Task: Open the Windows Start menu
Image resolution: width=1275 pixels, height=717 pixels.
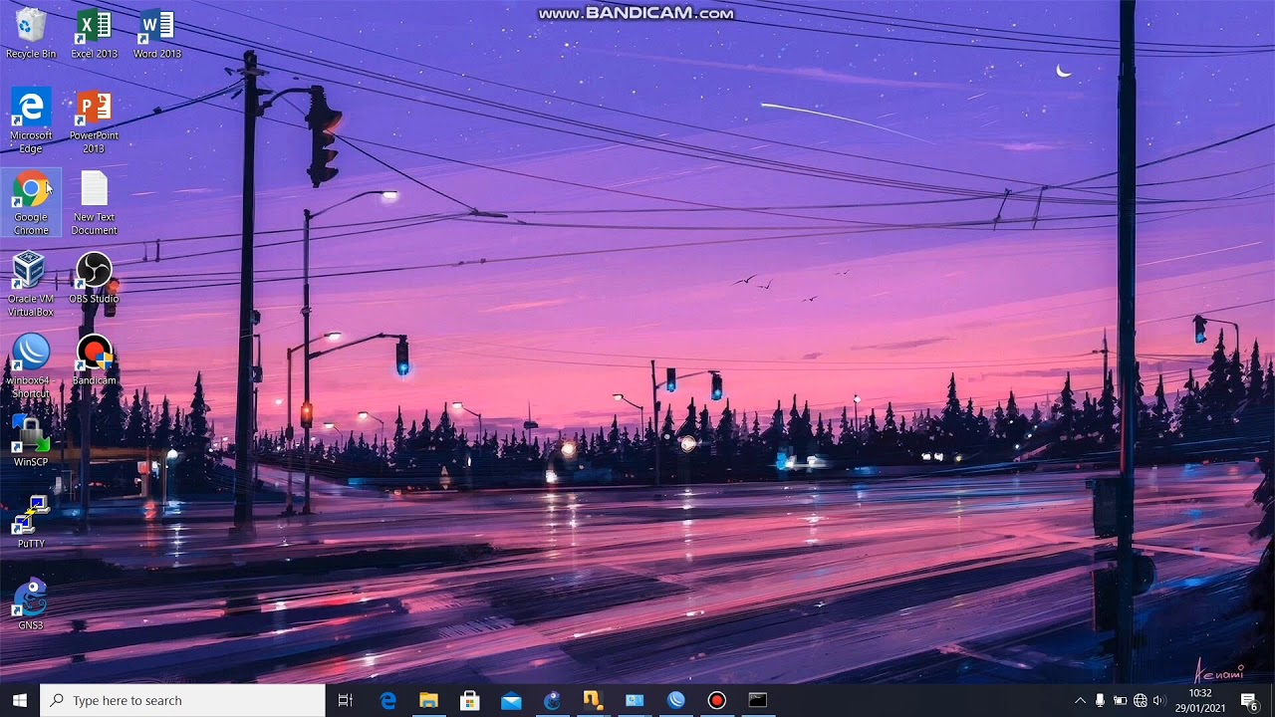Action: pyautogui.click(x=20, y=700)
